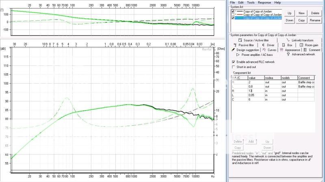Toggle Enable advanced RLC network checkbox
This screenshot has height=182, width=325.
(233, 62)
